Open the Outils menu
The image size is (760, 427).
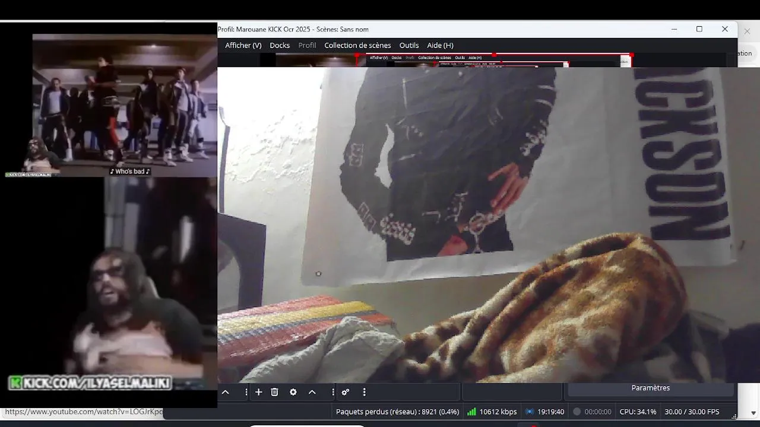click(409, 45)
